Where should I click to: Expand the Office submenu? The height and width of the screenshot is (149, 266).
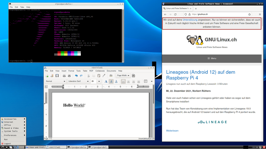click(x=13, y=125)
